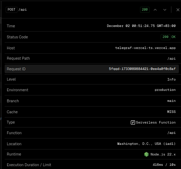Click execution duration 416ms / 10s
The width and height of the screenshot is (181, 169).
click(x=164, y=165)
